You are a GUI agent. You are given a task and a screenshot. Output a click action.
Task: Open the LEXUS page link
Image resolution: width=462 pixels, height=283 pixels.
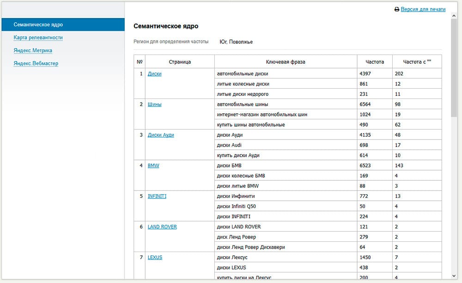(x=155, y=257)
